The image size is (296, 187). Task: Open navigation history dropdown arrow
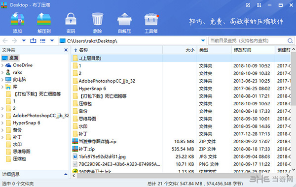click(x=24, y=40)
